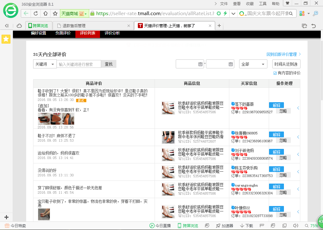
Task: Open the downloads icon in the status bar
Action: tap(246, 226)
